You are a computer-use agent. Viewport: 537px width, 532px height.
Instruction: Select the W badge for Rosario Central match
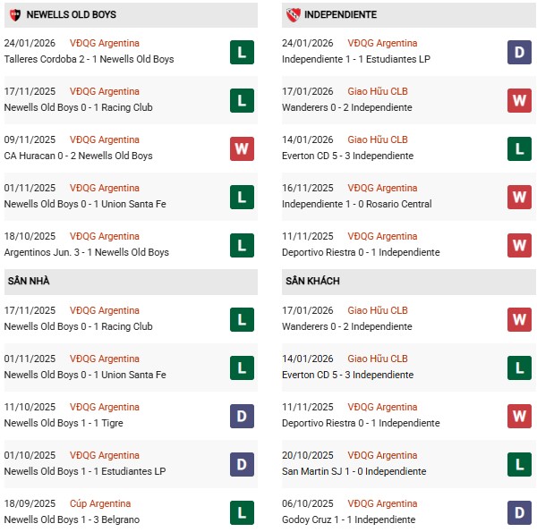pyautogui.click(x=519, y=197)
